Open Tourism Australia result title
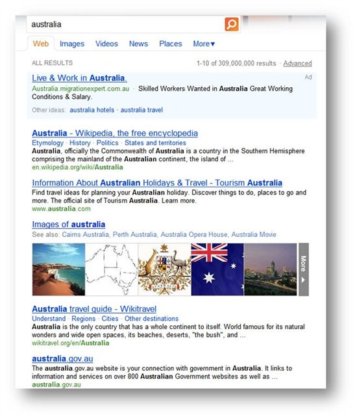Image resolution: width=357 pixels, height=419 pixels. point(157,183)
